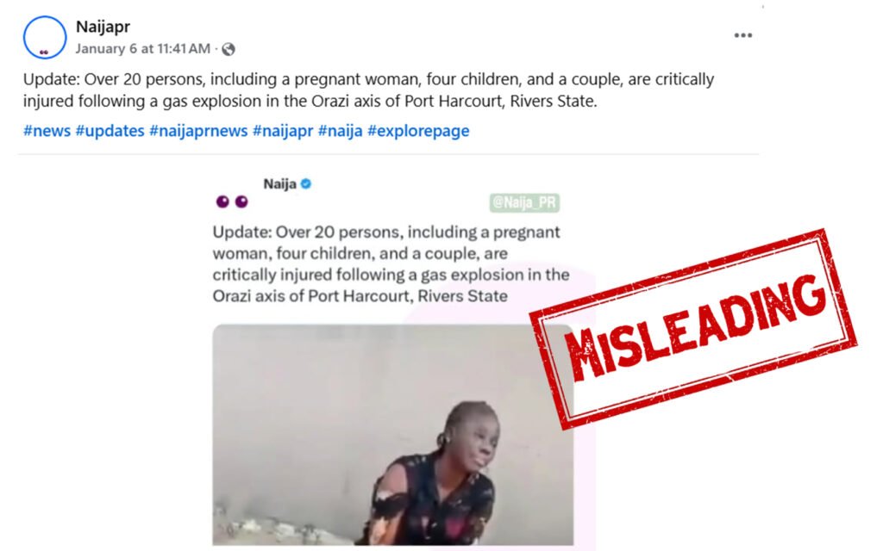This screenshot has height=551, width=883.
Task: Open the Naijapr page name link
Action: pyautogui.click(x=103, y=27)
